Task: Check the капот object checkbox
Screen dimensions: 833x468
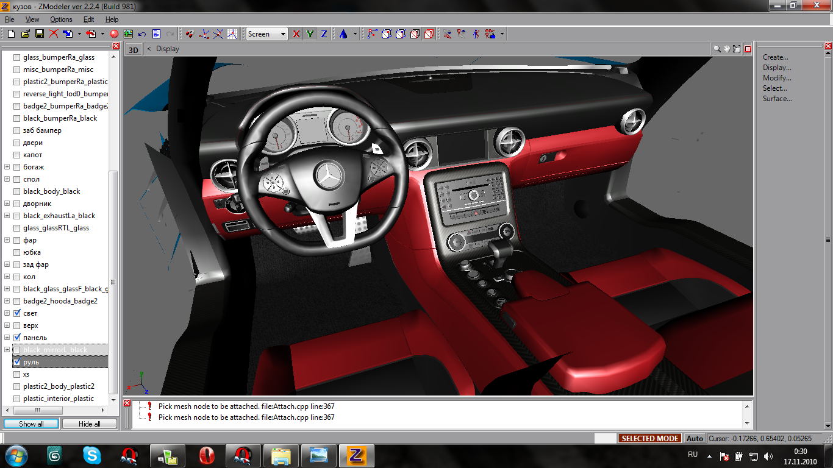Action: pos(17,155)
